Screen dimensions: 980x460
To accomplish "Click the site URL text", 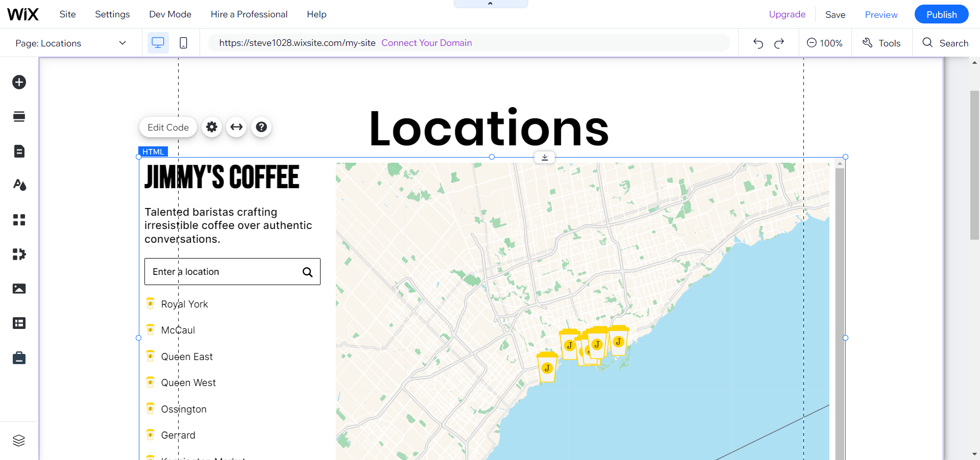I will [297, 43].
